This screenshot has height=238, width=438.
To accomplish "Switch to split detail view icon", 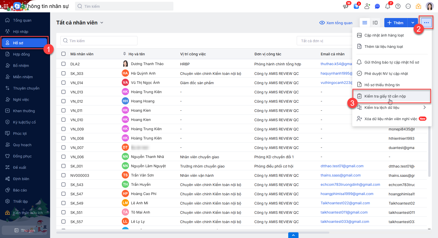I will 375,23.
